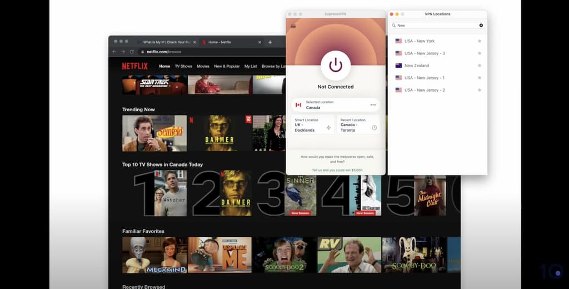Favorite USA - New Jersey - 1 with its star
The image size is (569, 289).
point(480,78)
